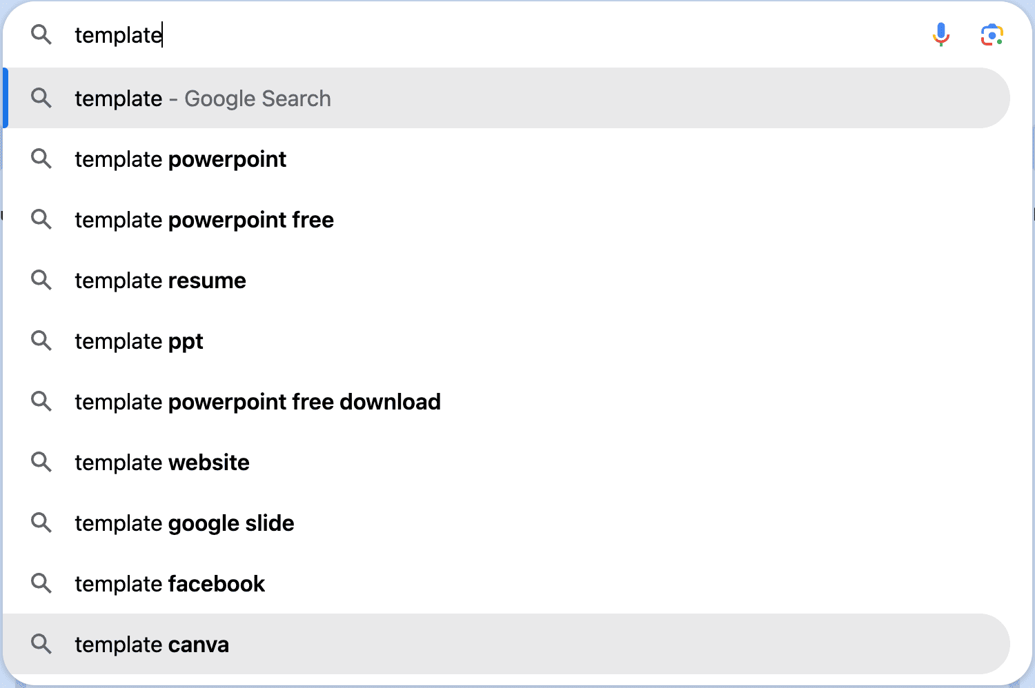Click the search icon beside 'template facebook'
The image size is (1035, 688).
(41, 583)
